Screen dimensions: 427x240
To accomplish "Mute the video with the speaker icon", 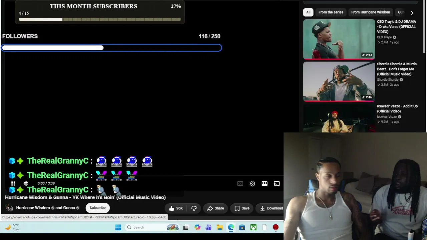I will (x=26, y=183).
